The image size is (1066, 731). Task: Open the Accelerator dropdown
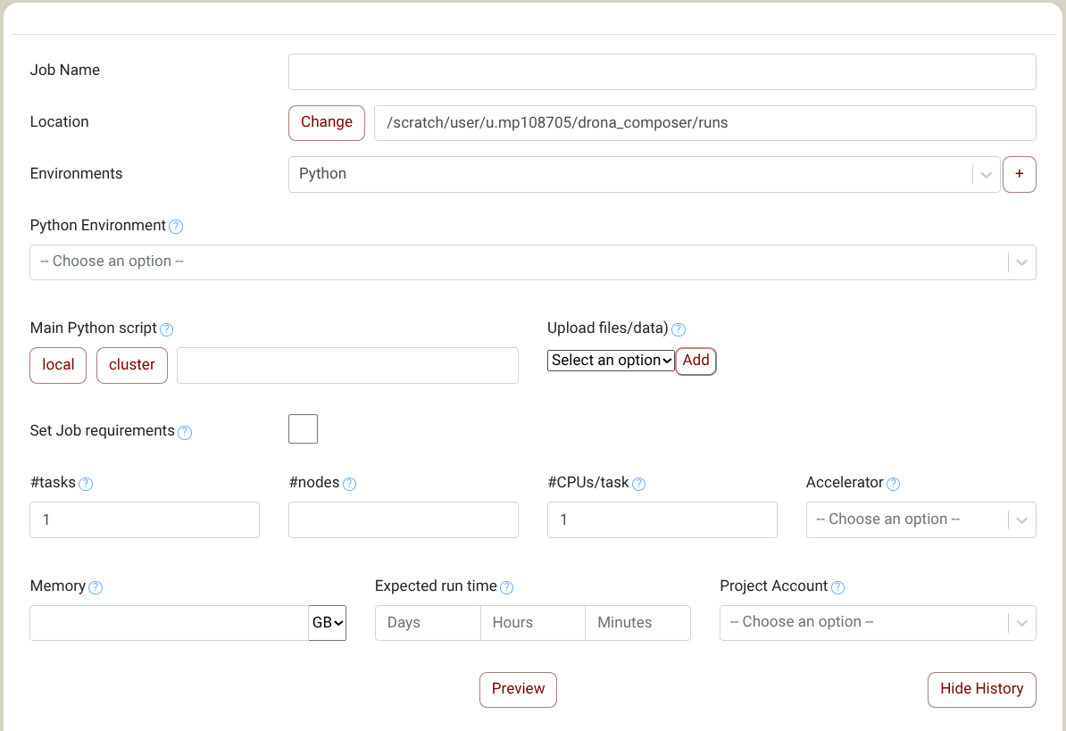920,519
